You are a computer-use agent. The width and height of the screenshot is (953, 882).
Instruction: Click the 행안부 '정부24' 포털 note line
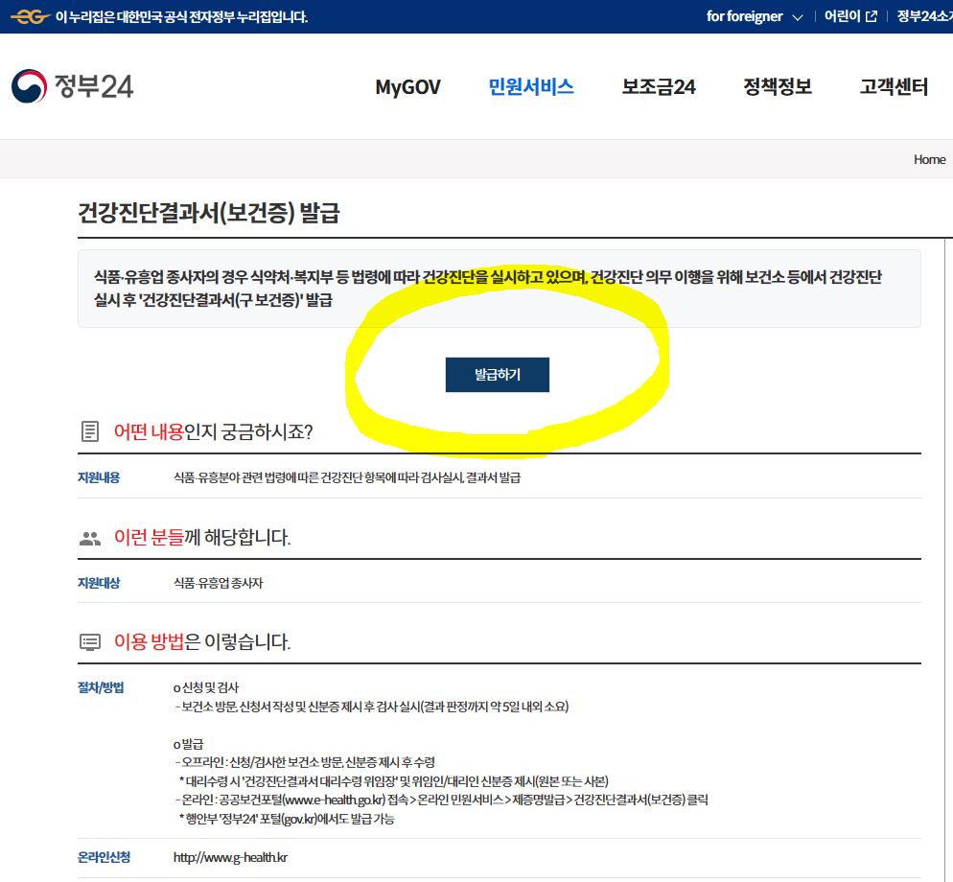coord(287,819)
